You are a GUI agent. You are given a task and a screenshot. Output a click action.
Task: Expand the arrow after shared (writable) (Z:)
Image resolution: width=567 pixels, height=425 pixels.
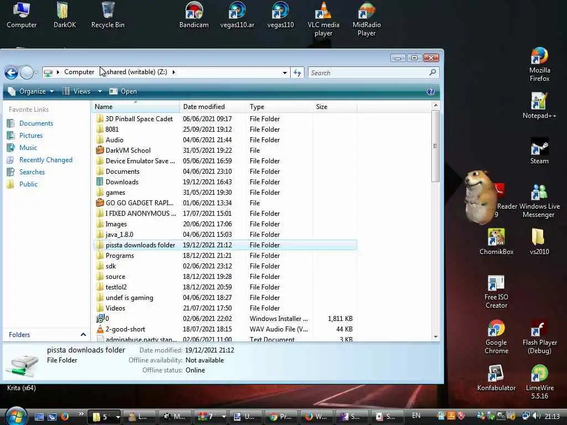[x=174, y=72]
